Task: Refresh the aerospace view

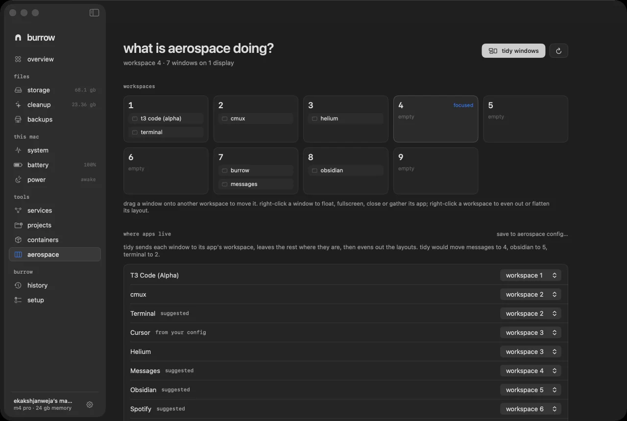Action: pyautogui.click(x=558, y=51)
